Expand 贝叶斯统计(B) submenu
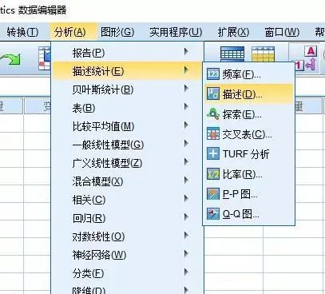This screenshot has height=294, width=325. tap(127, 89)
